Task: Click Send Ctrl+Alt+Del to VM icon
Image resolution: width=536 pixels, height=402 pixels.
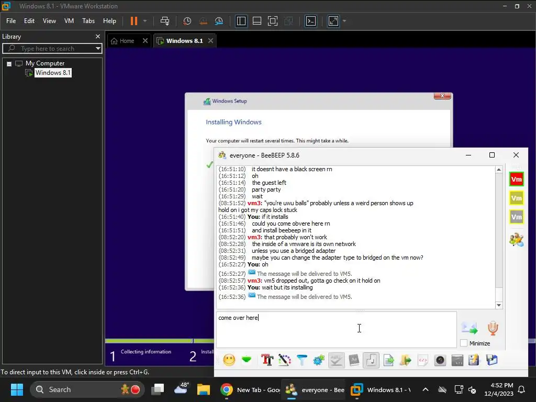Action: 165,21
